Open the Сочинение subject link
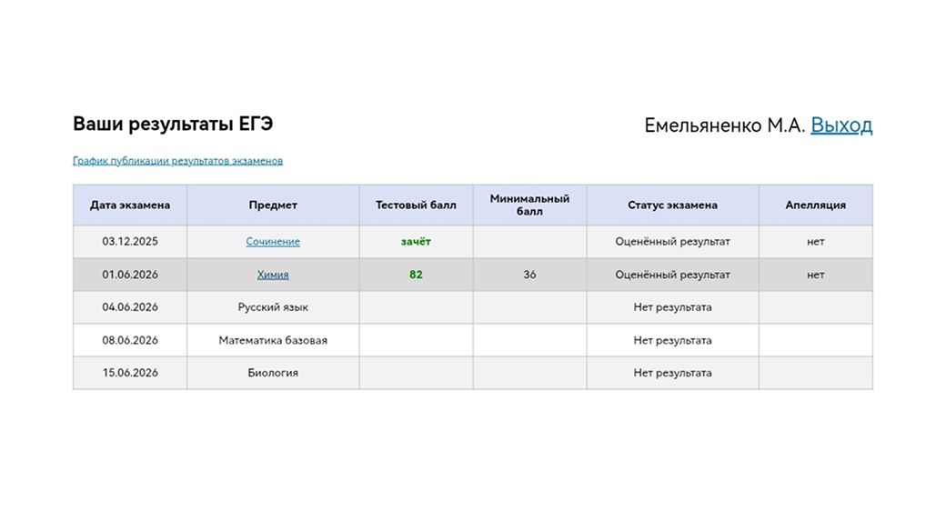 coord(273,241)
